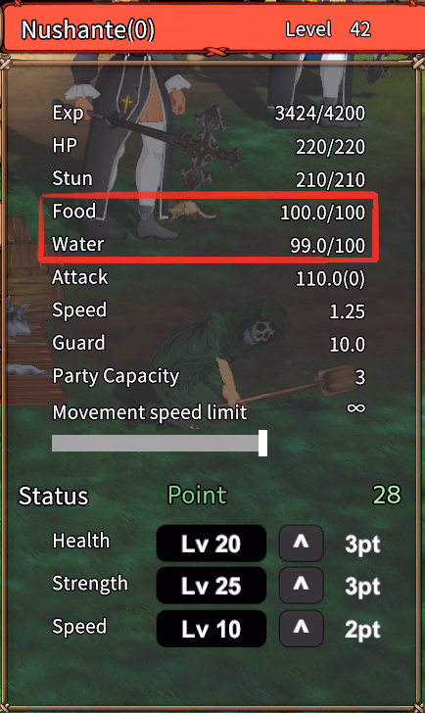Upgrade Speed stat via up arrow
This screenshot has height=713, width=425.
[302, 629]
